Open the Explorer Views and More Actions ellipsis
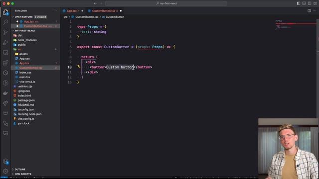The height and width of the screenshot is (179, 319). pos(55,11)
